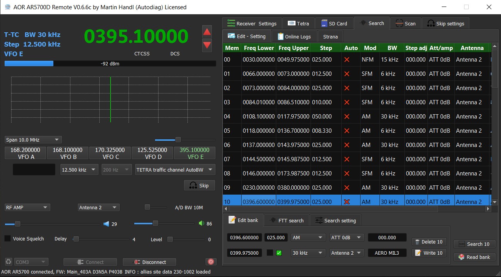Open the 12.500 kHz step dropdown
This screenshot has width=501, height=277.
coord(79,170)
